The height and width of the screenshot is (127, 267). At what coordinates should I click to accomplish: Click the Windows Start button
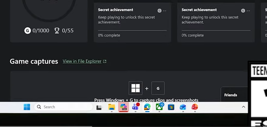click(27, 107)
